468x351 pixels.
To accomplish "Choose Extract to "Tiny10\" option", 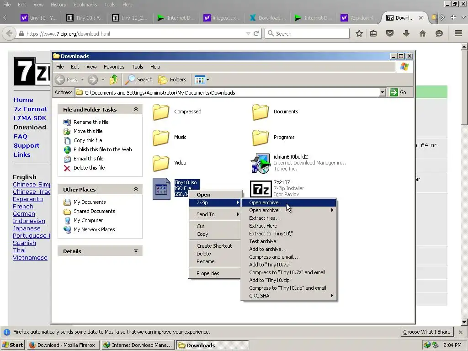I will click(x=289, y=234).
